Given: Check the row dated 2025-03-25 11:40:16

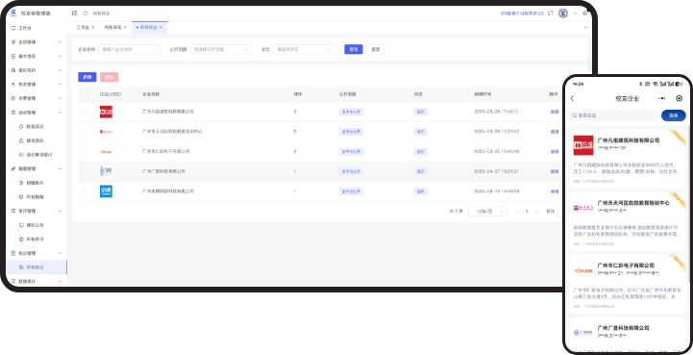Looking at the screenshot, I should 85,151.
